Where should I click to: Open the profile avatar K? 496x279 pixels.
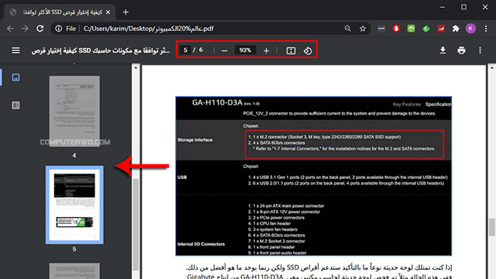point(470,29)
